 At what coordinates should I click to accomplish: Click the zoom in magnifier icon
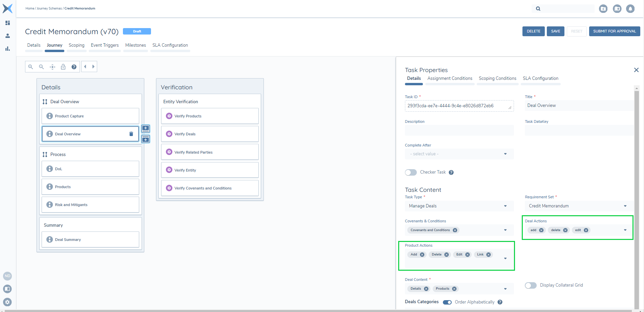30,67
